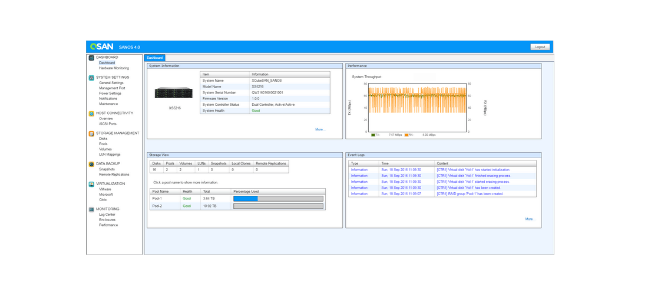Click the Storage Management section icon
Image resolution: width=648 pixels, height=294 pixels.
(x=91, y=133)
